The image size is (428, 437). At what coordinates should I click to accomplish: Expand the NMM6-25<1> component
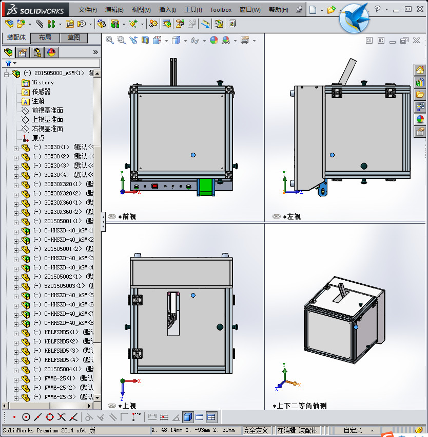click(16, 380)
